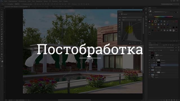Filter layers by type layer icon
180x101 pixels.
point(168,45)
